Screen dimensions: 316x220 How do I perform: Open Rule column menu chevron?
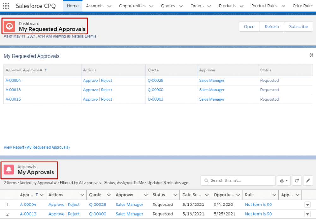(x=274, y=195)
